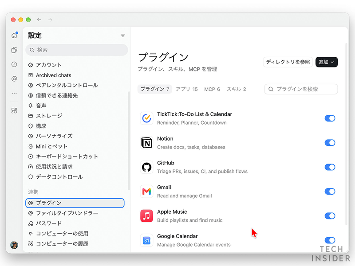The width and height of the screenshot is (355, 266).
Task: Click "Reminder, Planner, Countdown" description
Action: point(192,123)
